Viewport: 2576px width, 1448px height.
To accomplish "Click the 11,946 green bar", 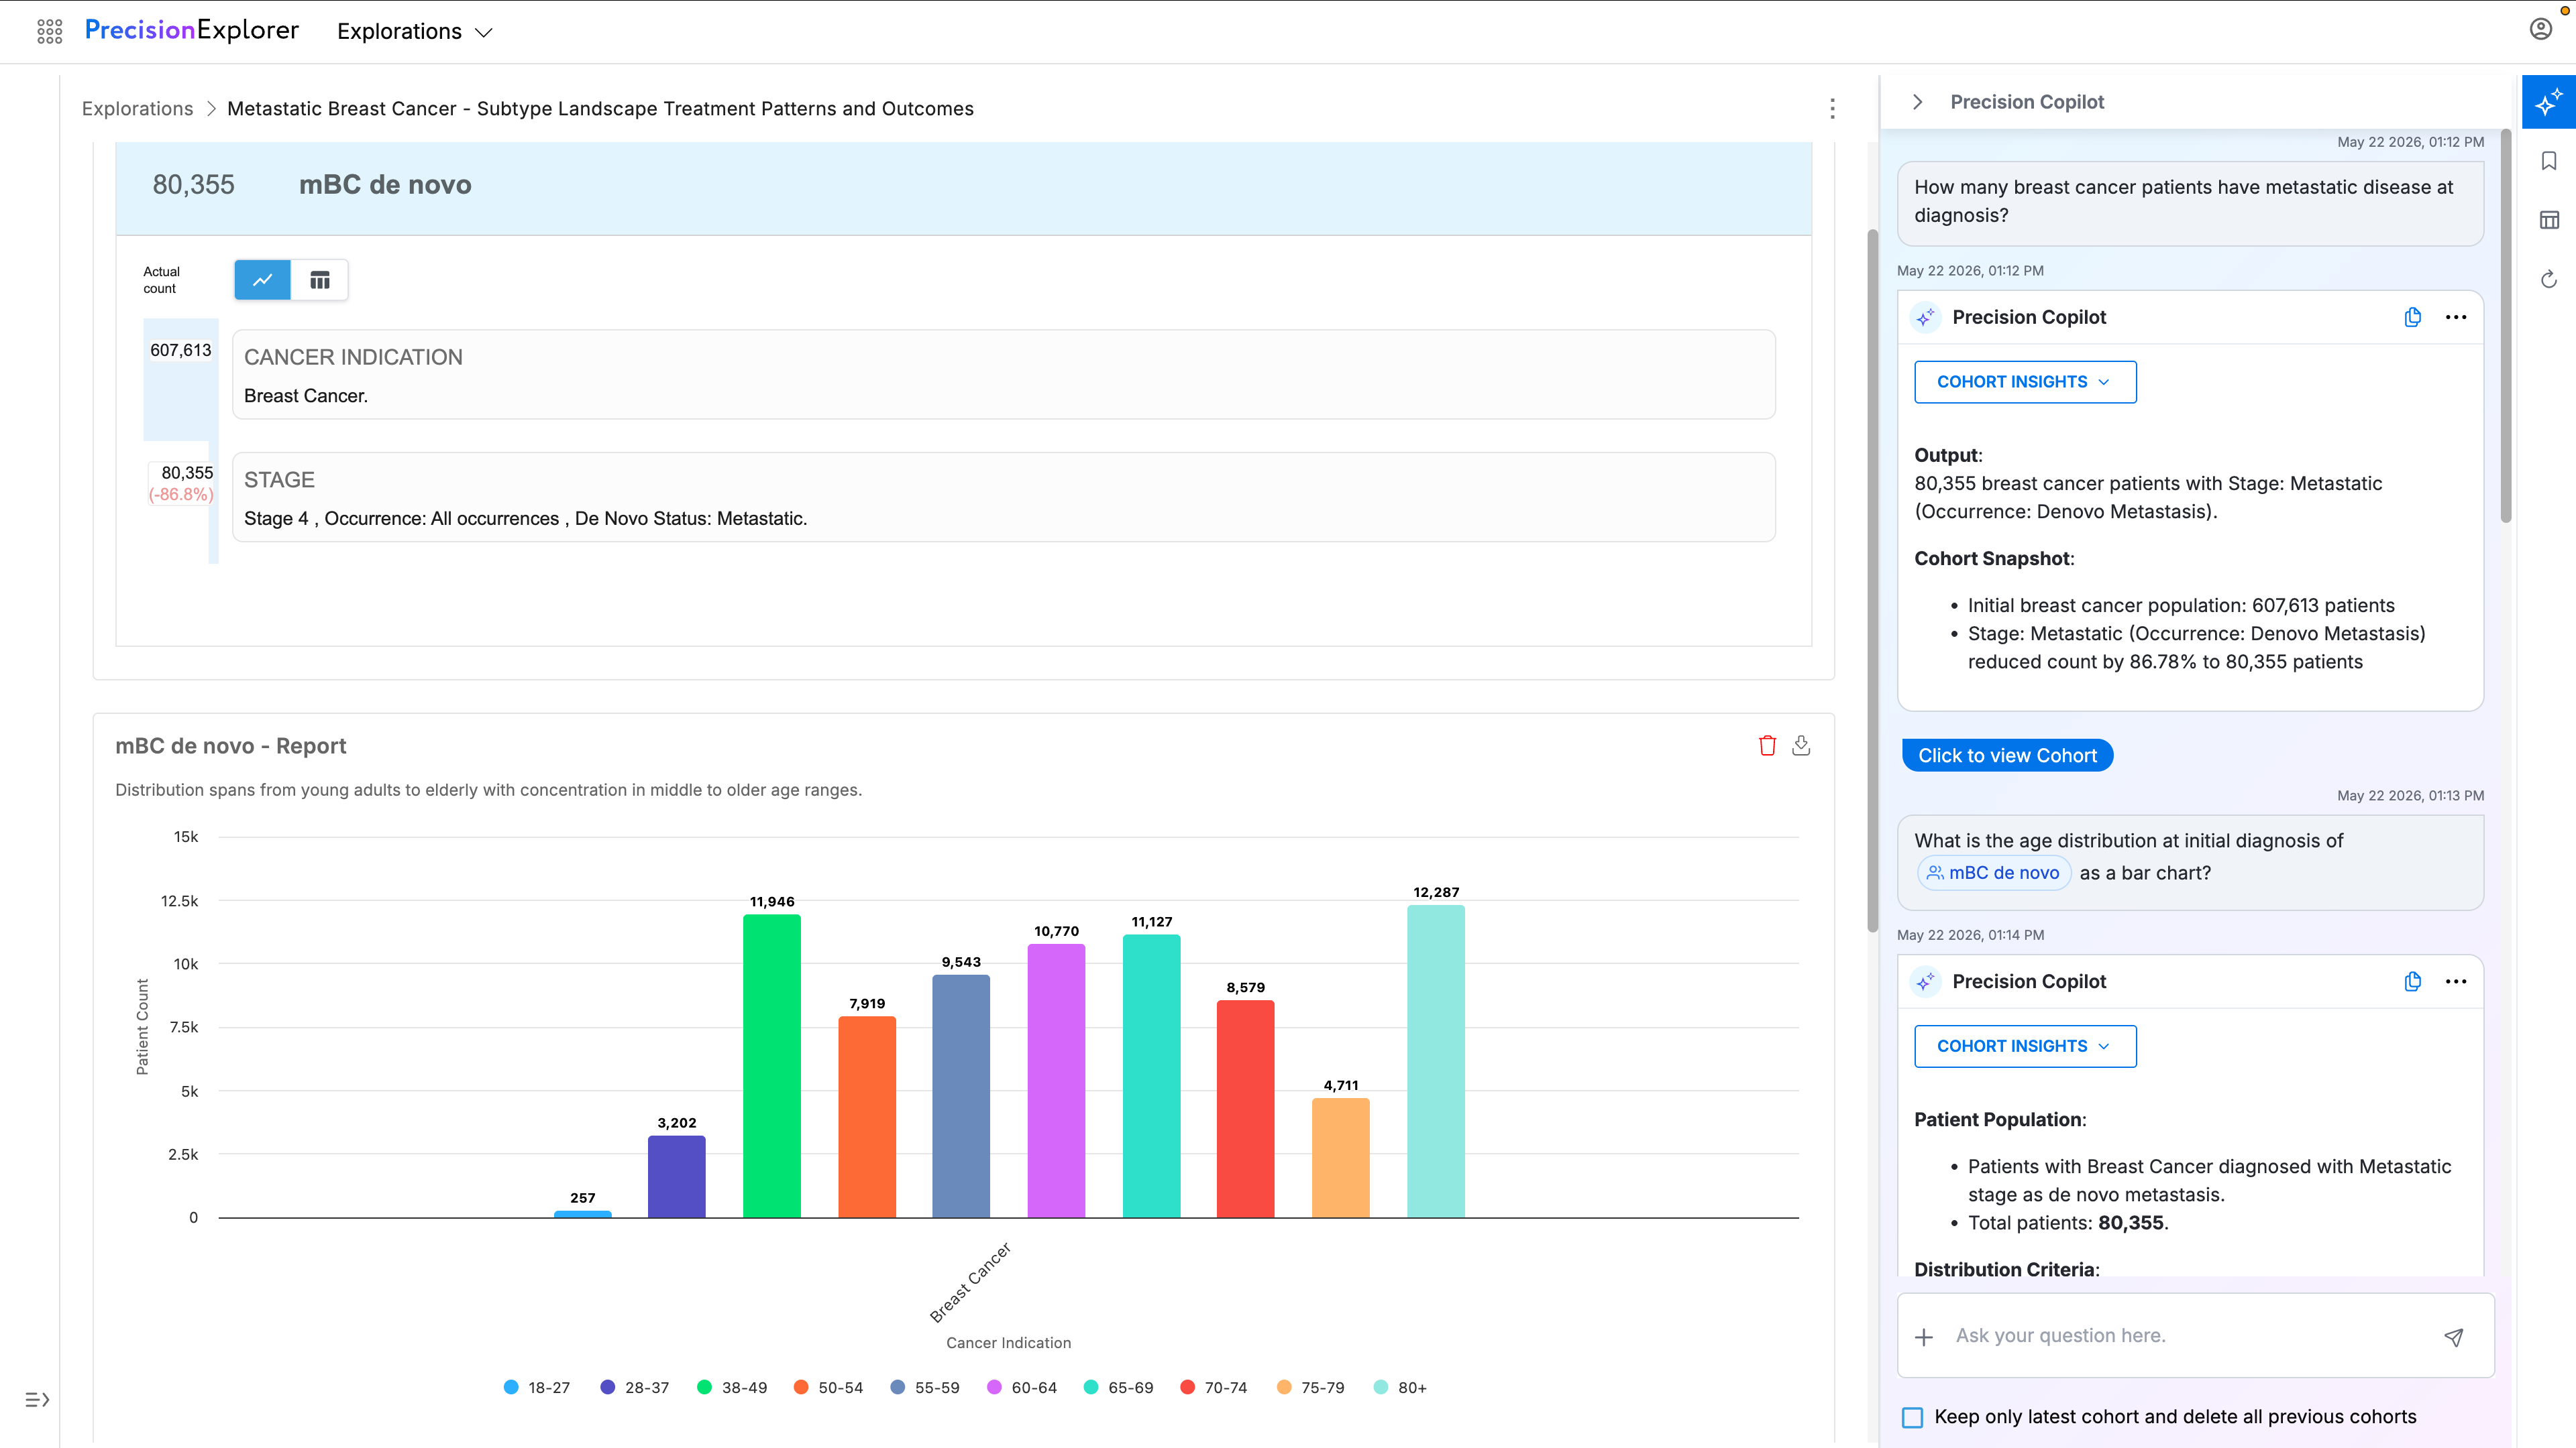I will (772, 1065).
